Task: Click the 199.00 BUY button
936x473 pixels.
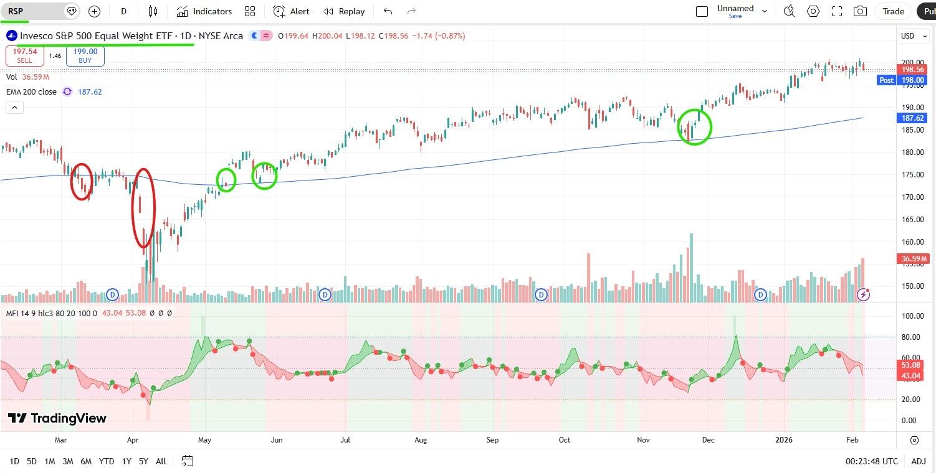Action: coord(85,56)
